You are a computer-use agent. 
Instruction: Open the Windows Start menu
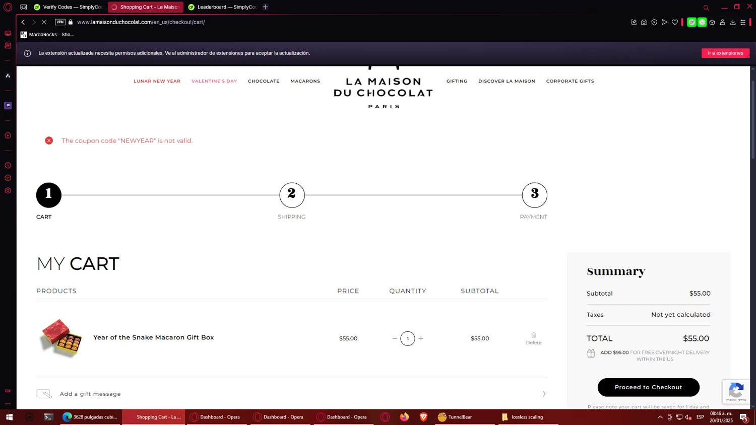pos(9,417)
